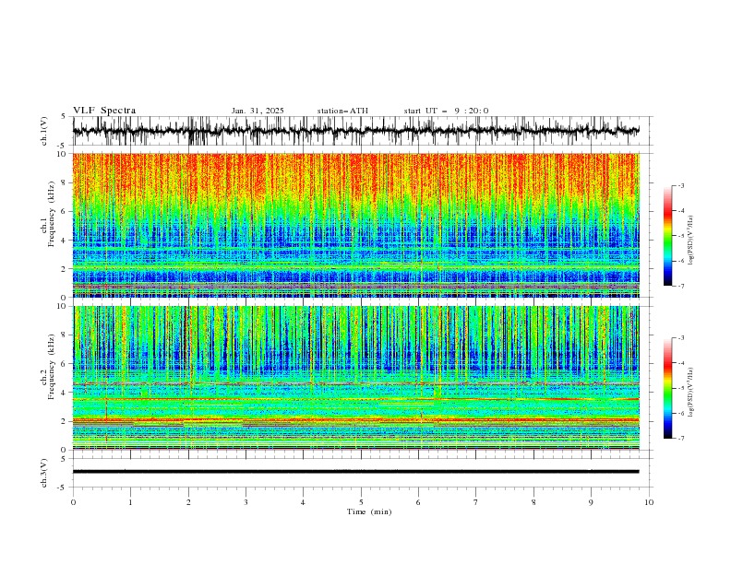Click the upper color scale bar

click(667, 236)
